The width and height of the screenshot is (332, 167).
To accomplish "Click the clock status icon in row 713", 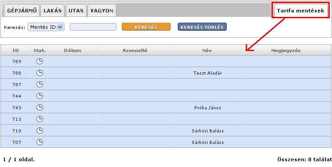I will (x=40, y=119).
